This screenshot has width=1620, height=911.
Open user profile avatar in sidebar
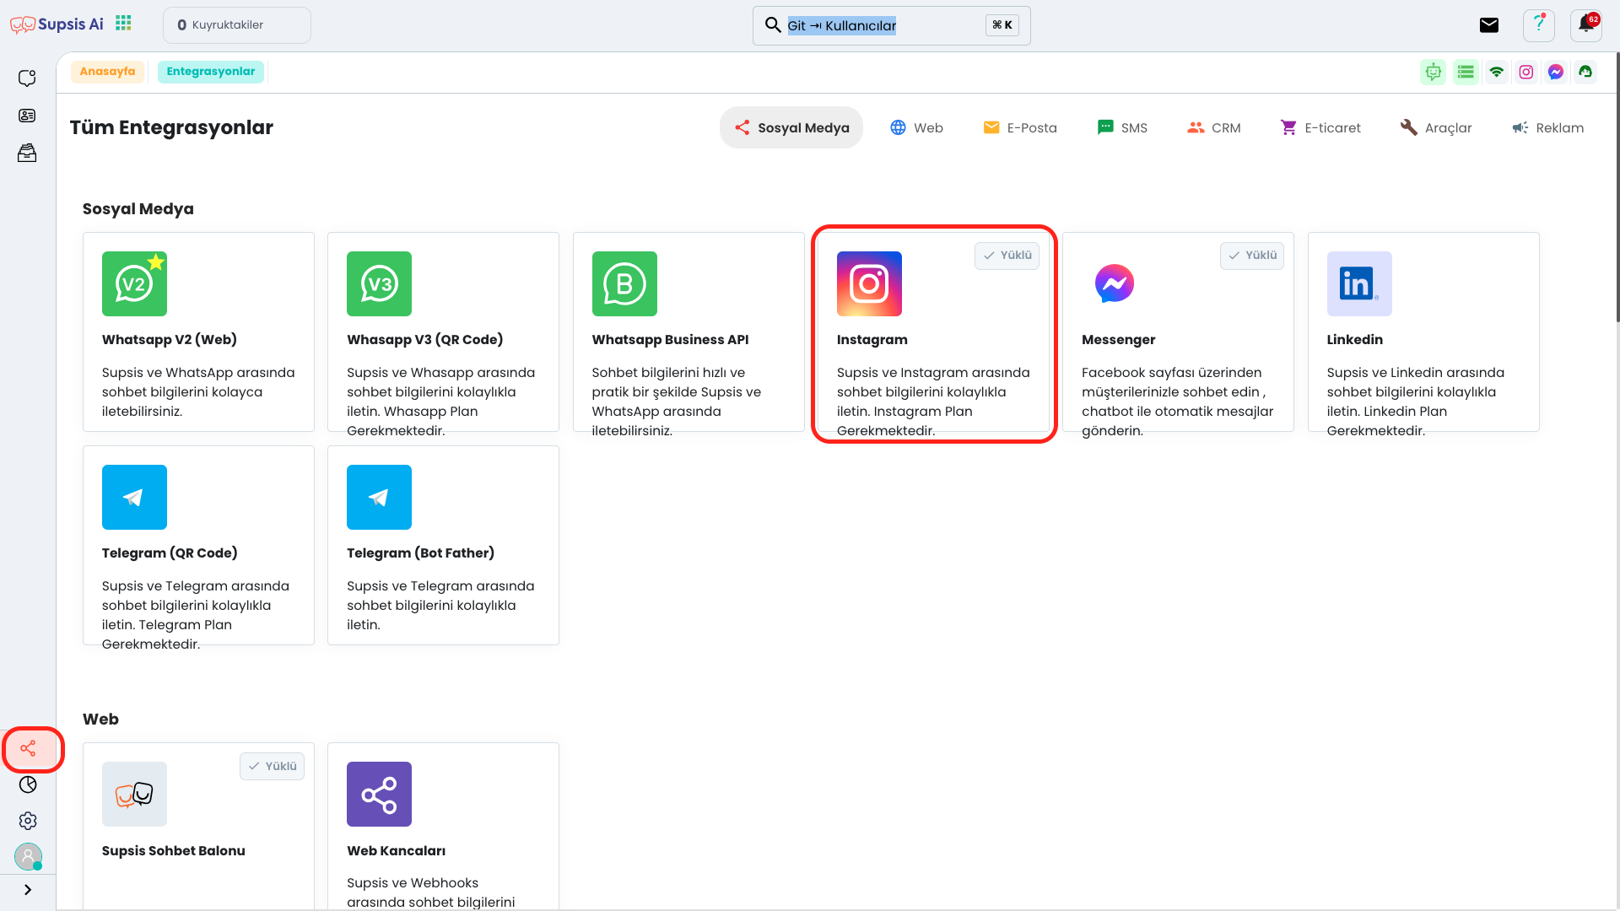pos(28,857)
